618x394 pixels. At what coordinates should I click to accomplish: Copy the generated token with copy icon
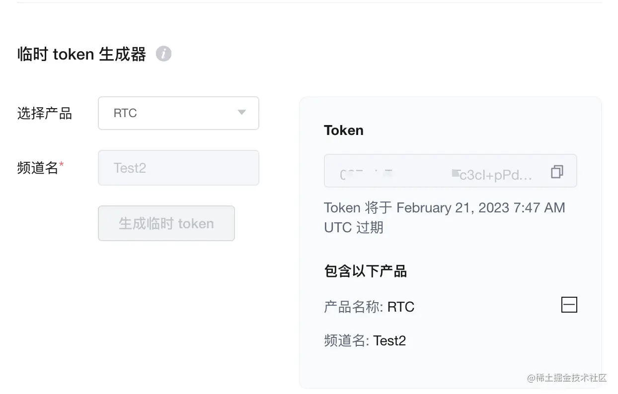[x=557, y=172]
